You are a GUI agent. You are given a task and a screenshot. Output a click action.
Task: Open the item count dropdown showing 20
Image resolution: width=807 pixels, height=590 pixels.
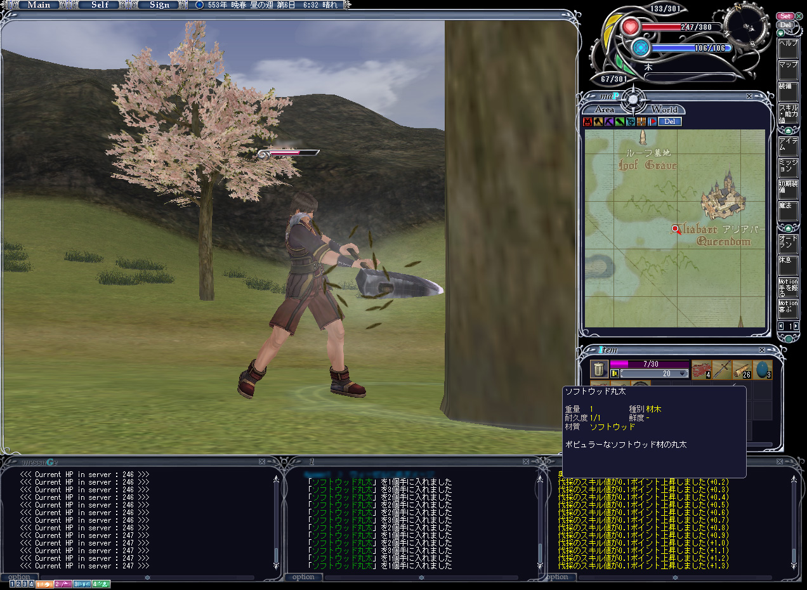click(654, 374)
